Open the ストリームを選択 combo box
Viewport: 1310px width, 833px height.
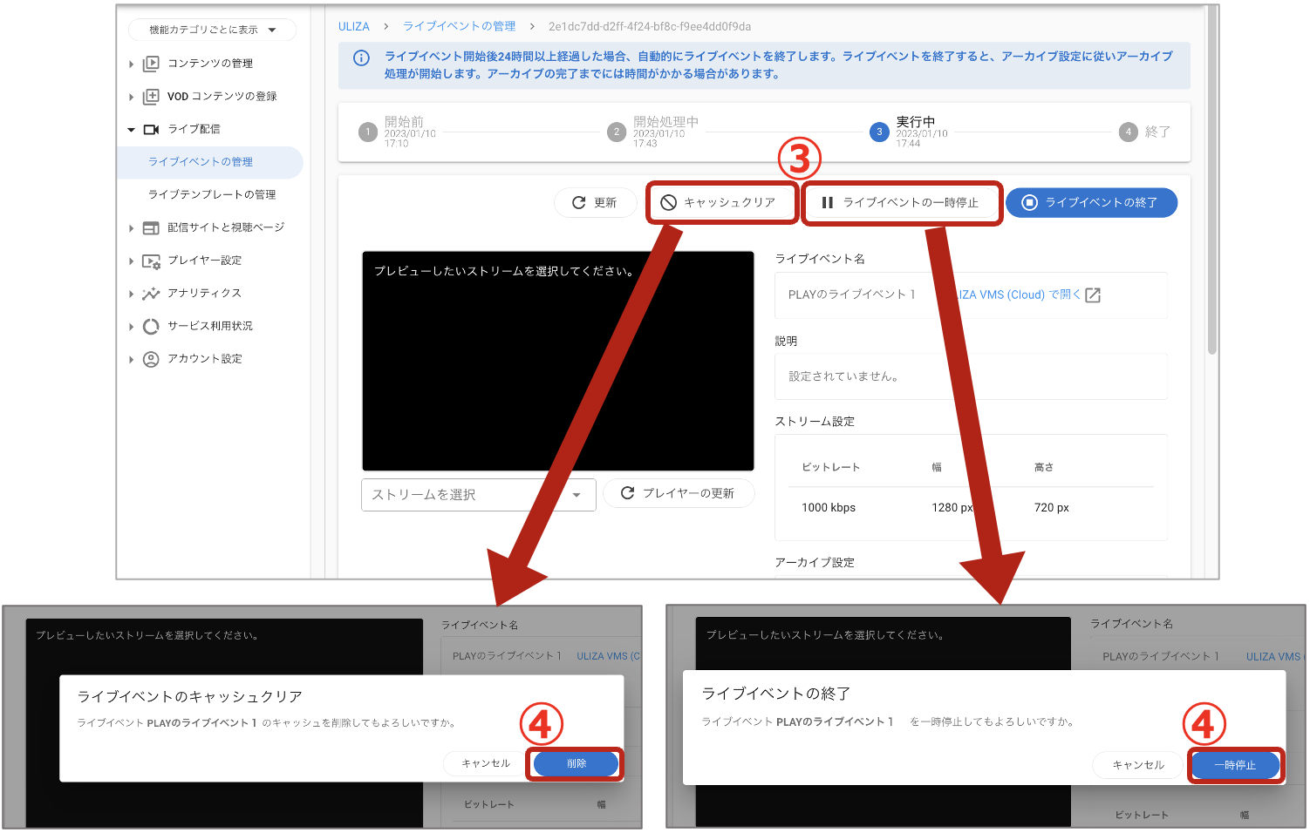[478, 495]
